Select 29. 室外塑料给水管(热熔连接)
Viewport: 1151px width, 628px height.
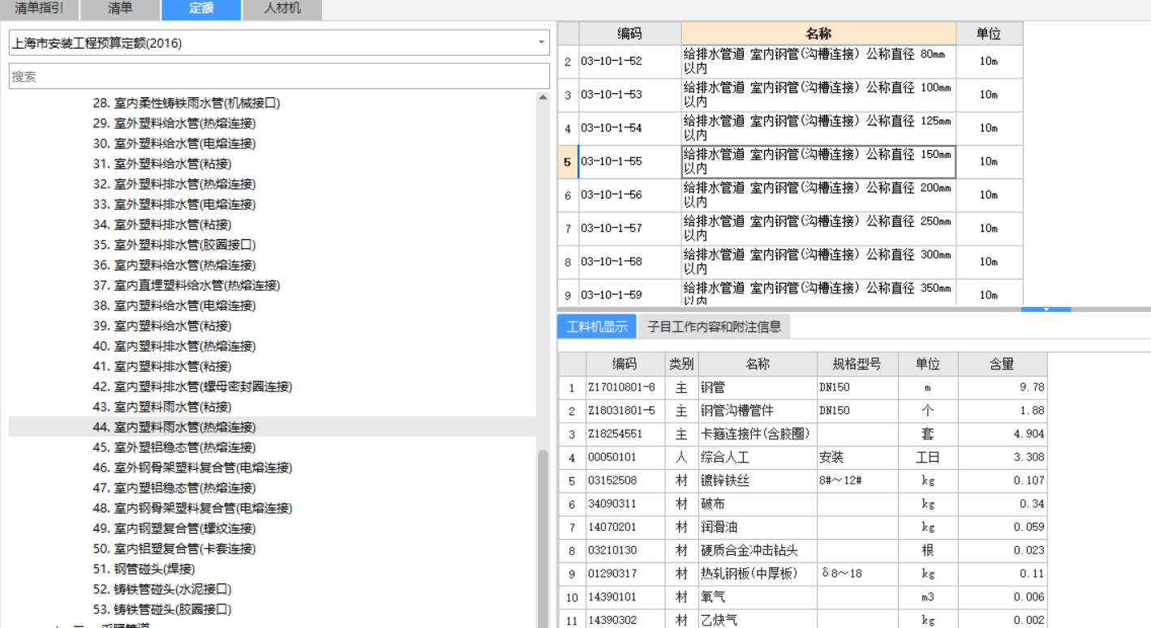174,123
